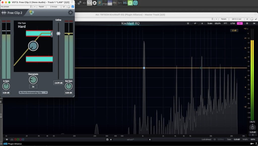Expand the No Post Oversampling Clip dropdown
This screenshot has height=146, width=258.
coord(33,93)
